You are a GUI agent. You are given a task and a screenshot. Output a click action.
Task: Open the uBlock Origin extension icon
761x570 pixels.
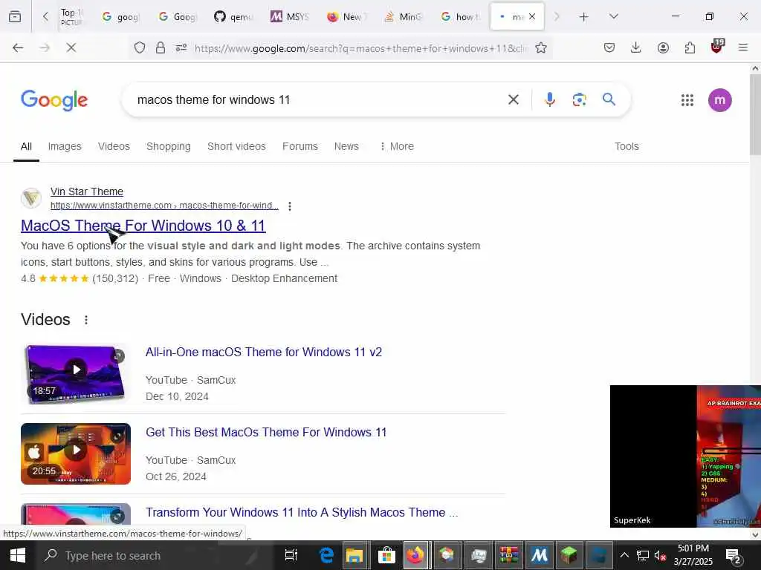click(x=717, y=47)
